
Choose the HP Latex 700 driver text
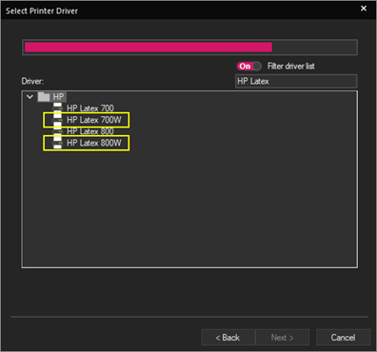pyautogui.click(x=90, y=108)
